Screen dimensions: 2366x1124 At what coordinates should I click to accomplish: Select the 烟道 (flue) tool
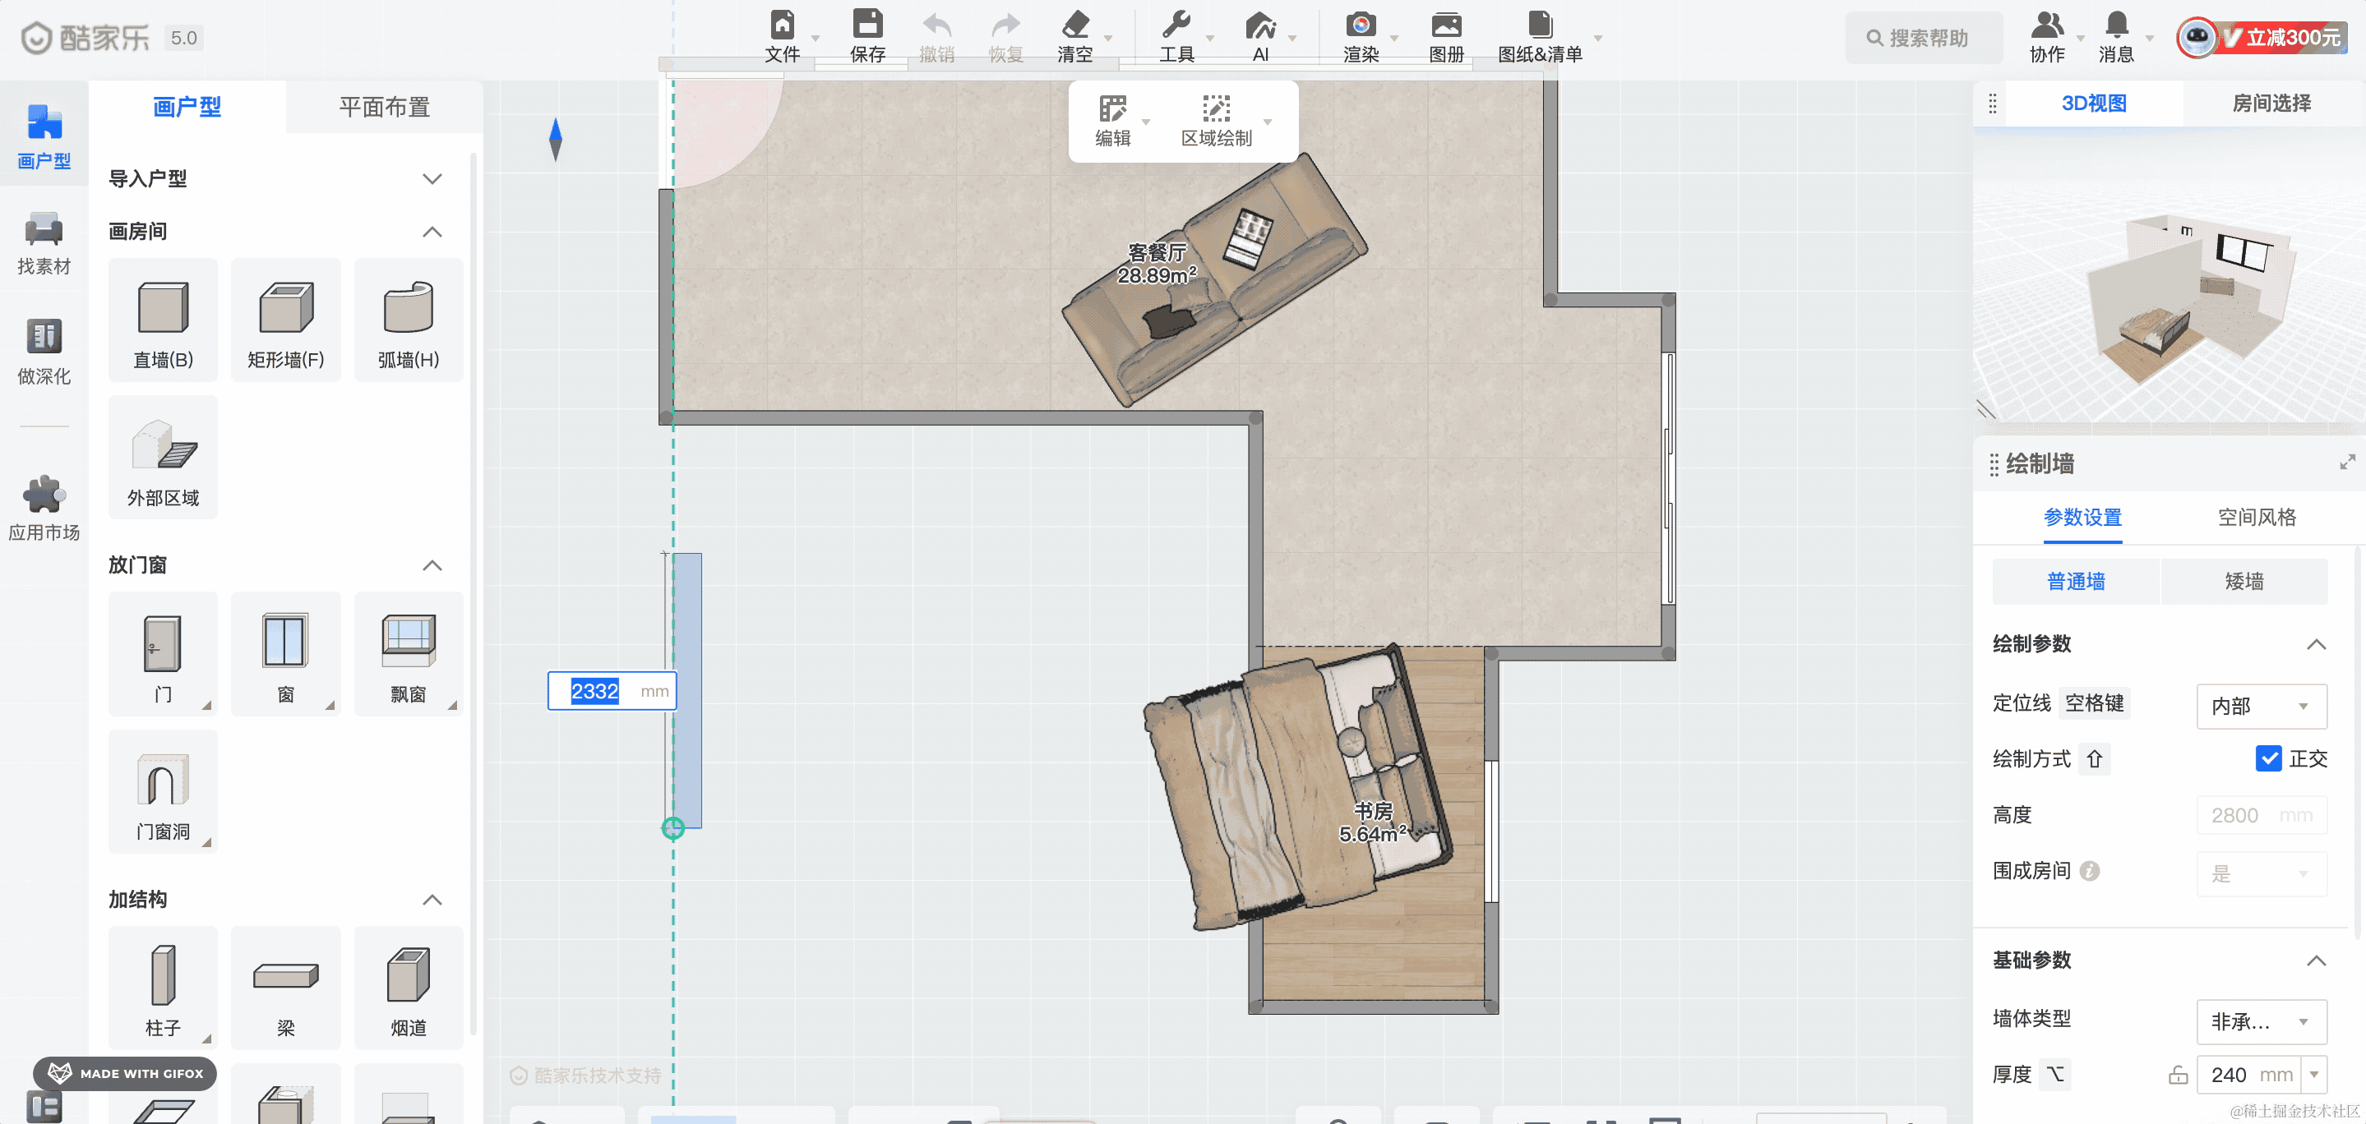coord(408,987)
